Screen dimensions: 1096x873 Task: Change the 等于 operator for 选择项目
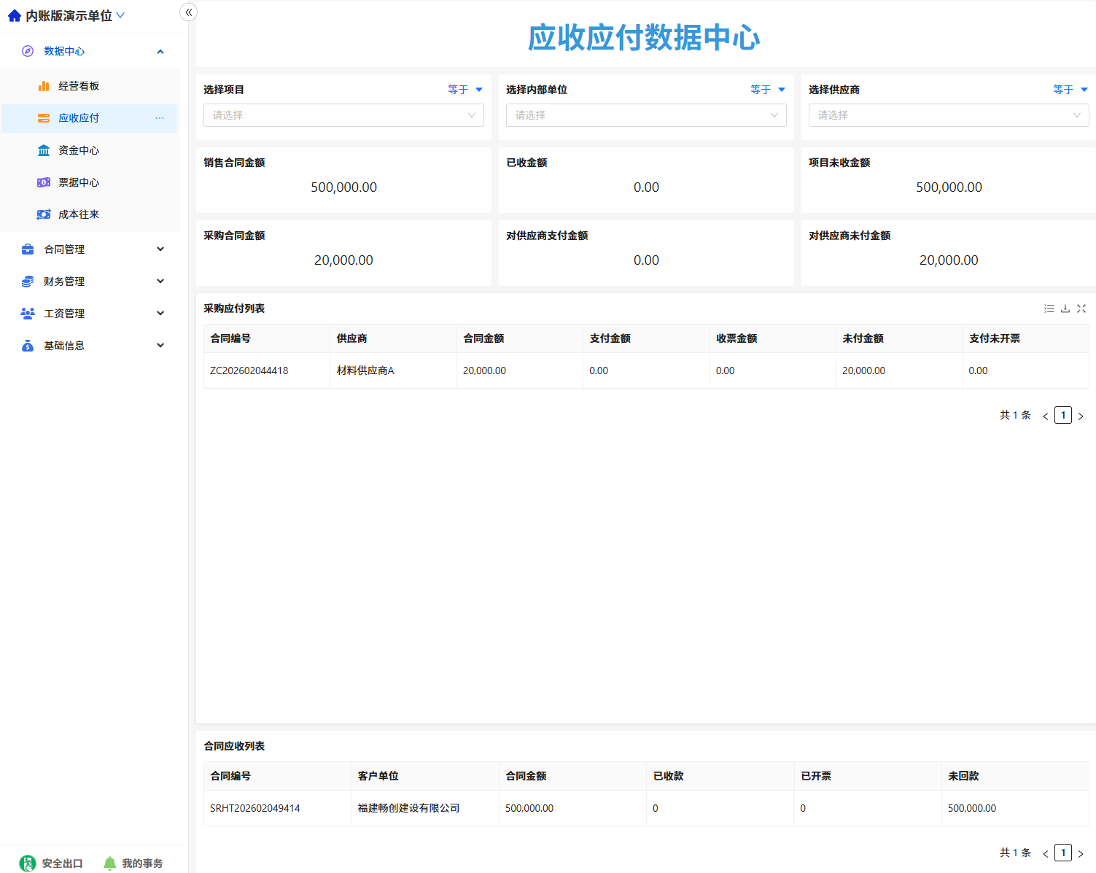click(465, 90)
